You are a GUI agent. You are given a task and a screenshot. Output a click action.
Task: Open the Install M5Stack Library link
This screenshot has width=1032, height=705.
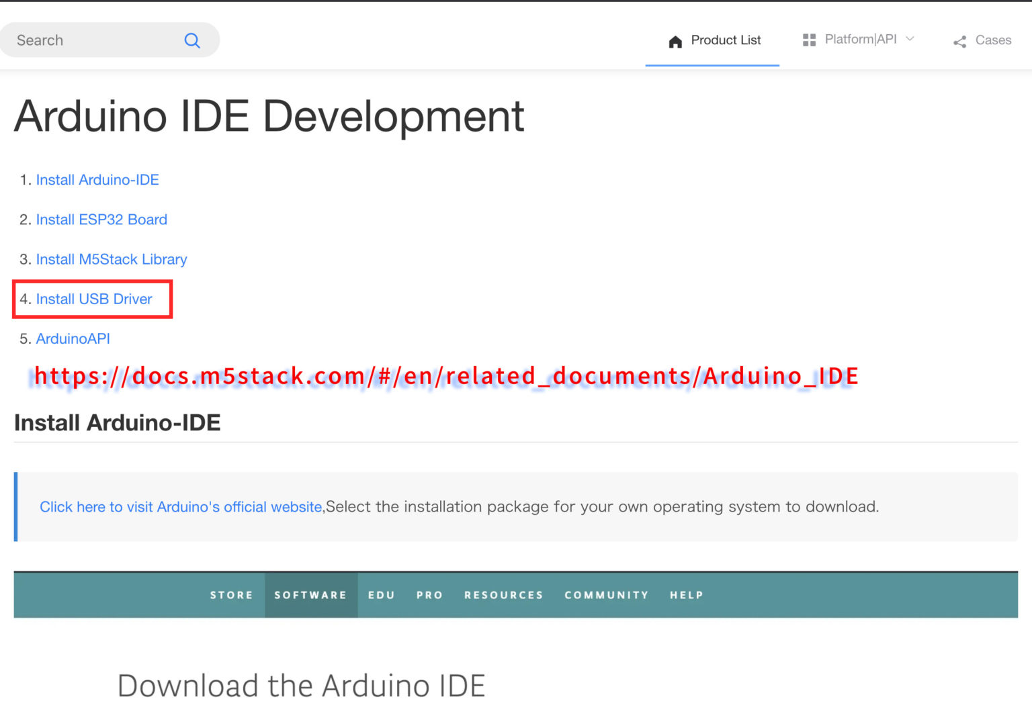(x=112, y=259)
